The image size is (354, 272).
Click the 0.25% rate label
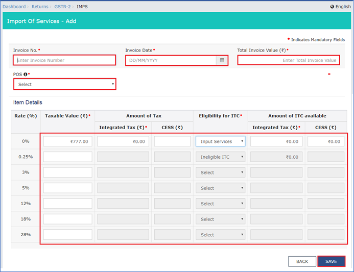click(x=26, y=157)
